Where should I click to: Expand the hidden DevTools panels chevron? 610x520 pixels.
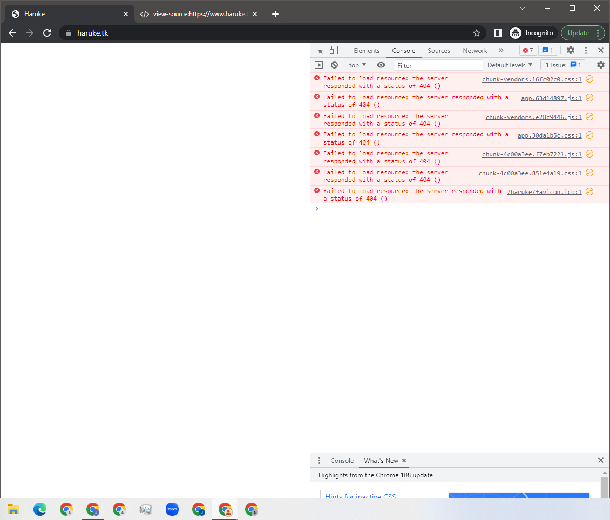(x=501, y=50)
